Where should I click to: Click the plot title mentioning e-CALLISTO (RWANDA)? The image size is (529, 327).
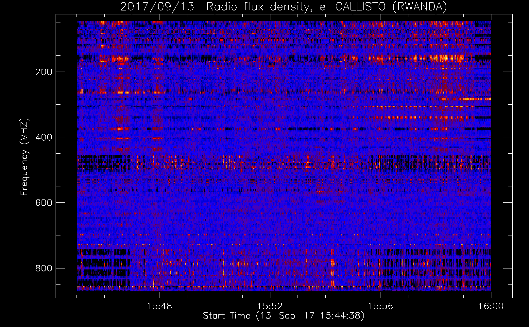pos(283,7)
